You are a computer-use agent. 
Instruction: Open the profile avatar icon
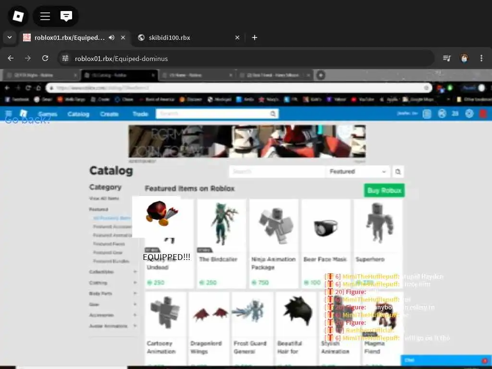click(464, 58)
